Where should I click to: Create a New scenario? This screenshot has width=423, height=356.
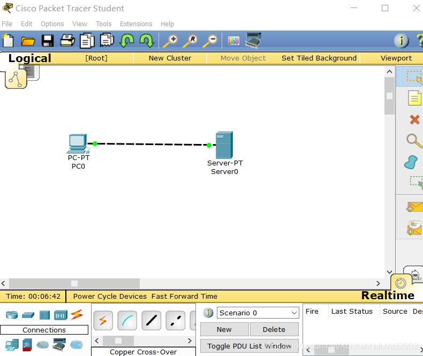pyautogui.click(x=224, y=330)
